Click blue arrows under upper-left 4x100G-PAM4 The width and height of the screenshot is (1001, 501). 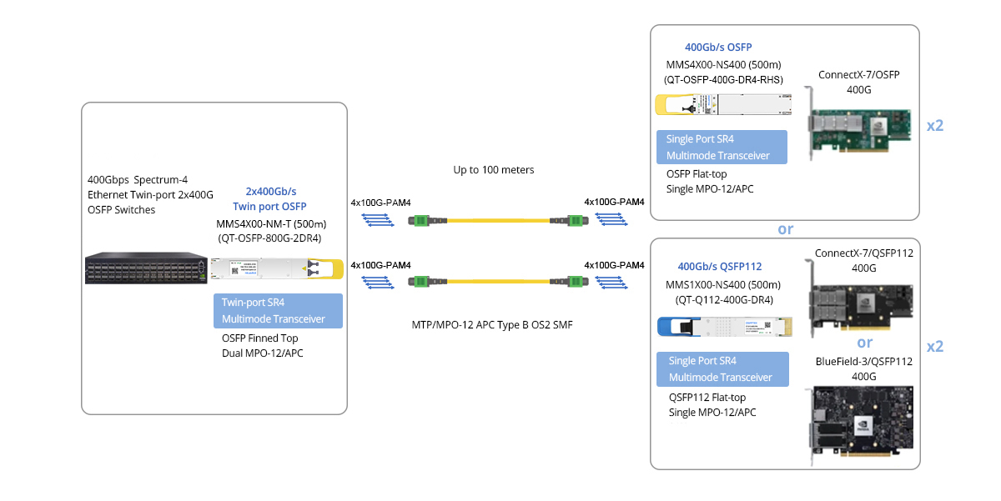pyautogui.click(x=379, y=220)
